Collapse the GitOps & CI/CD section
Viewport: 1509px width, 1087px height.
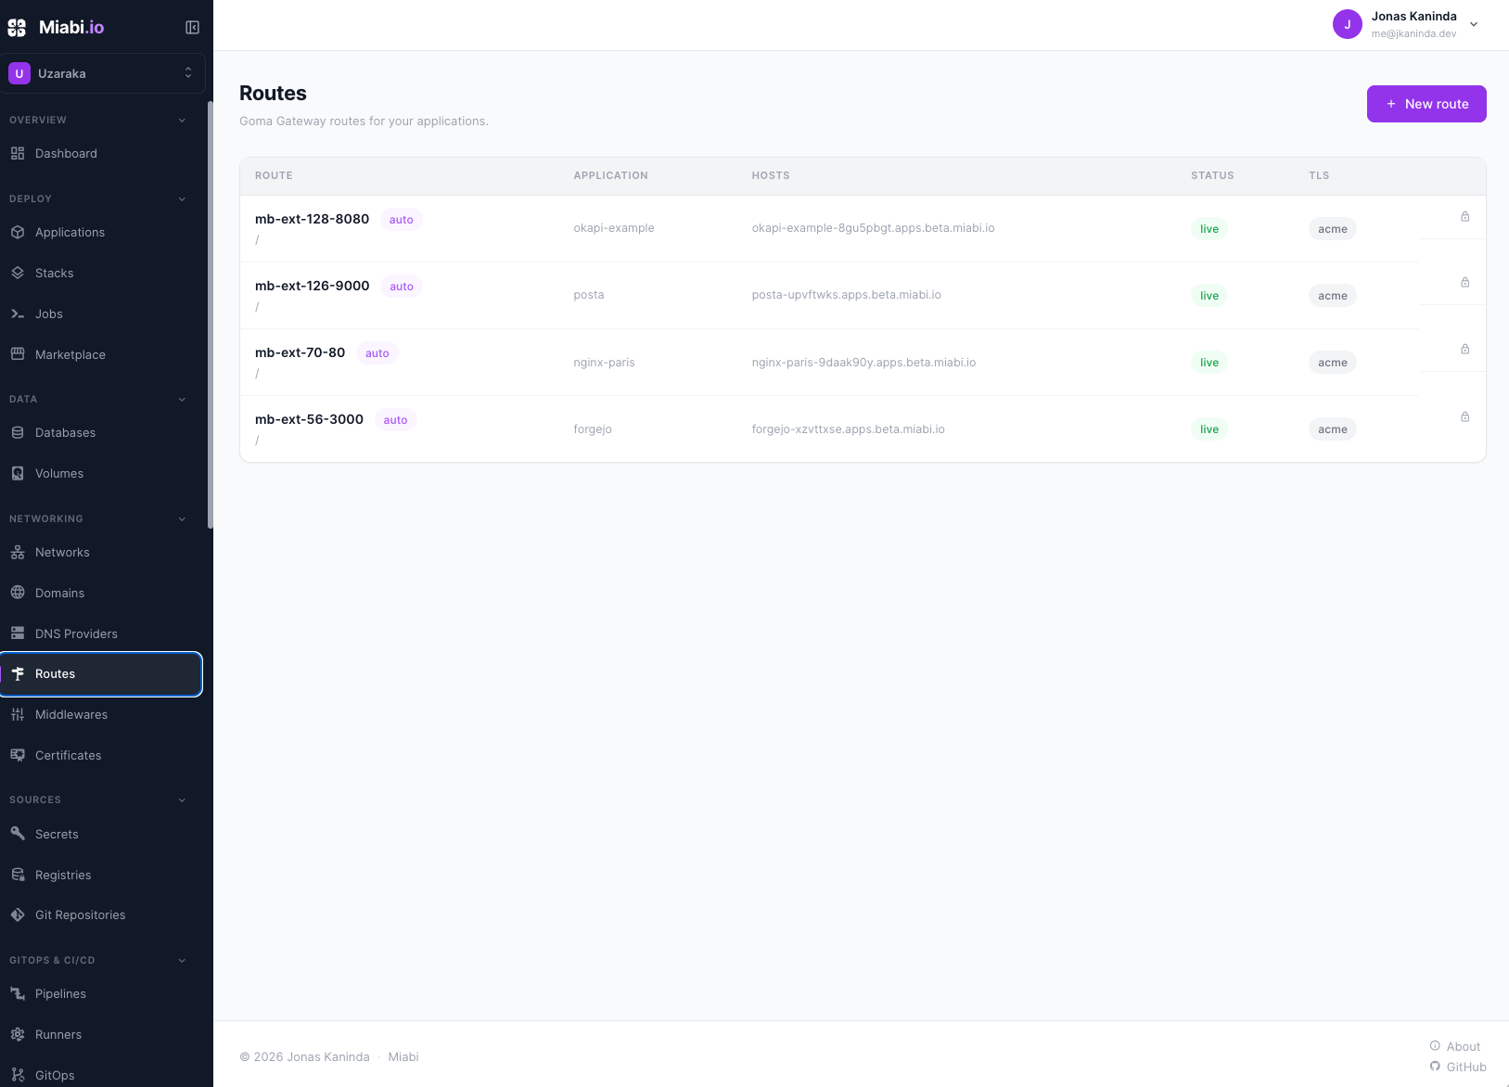(x=182, y=961)
